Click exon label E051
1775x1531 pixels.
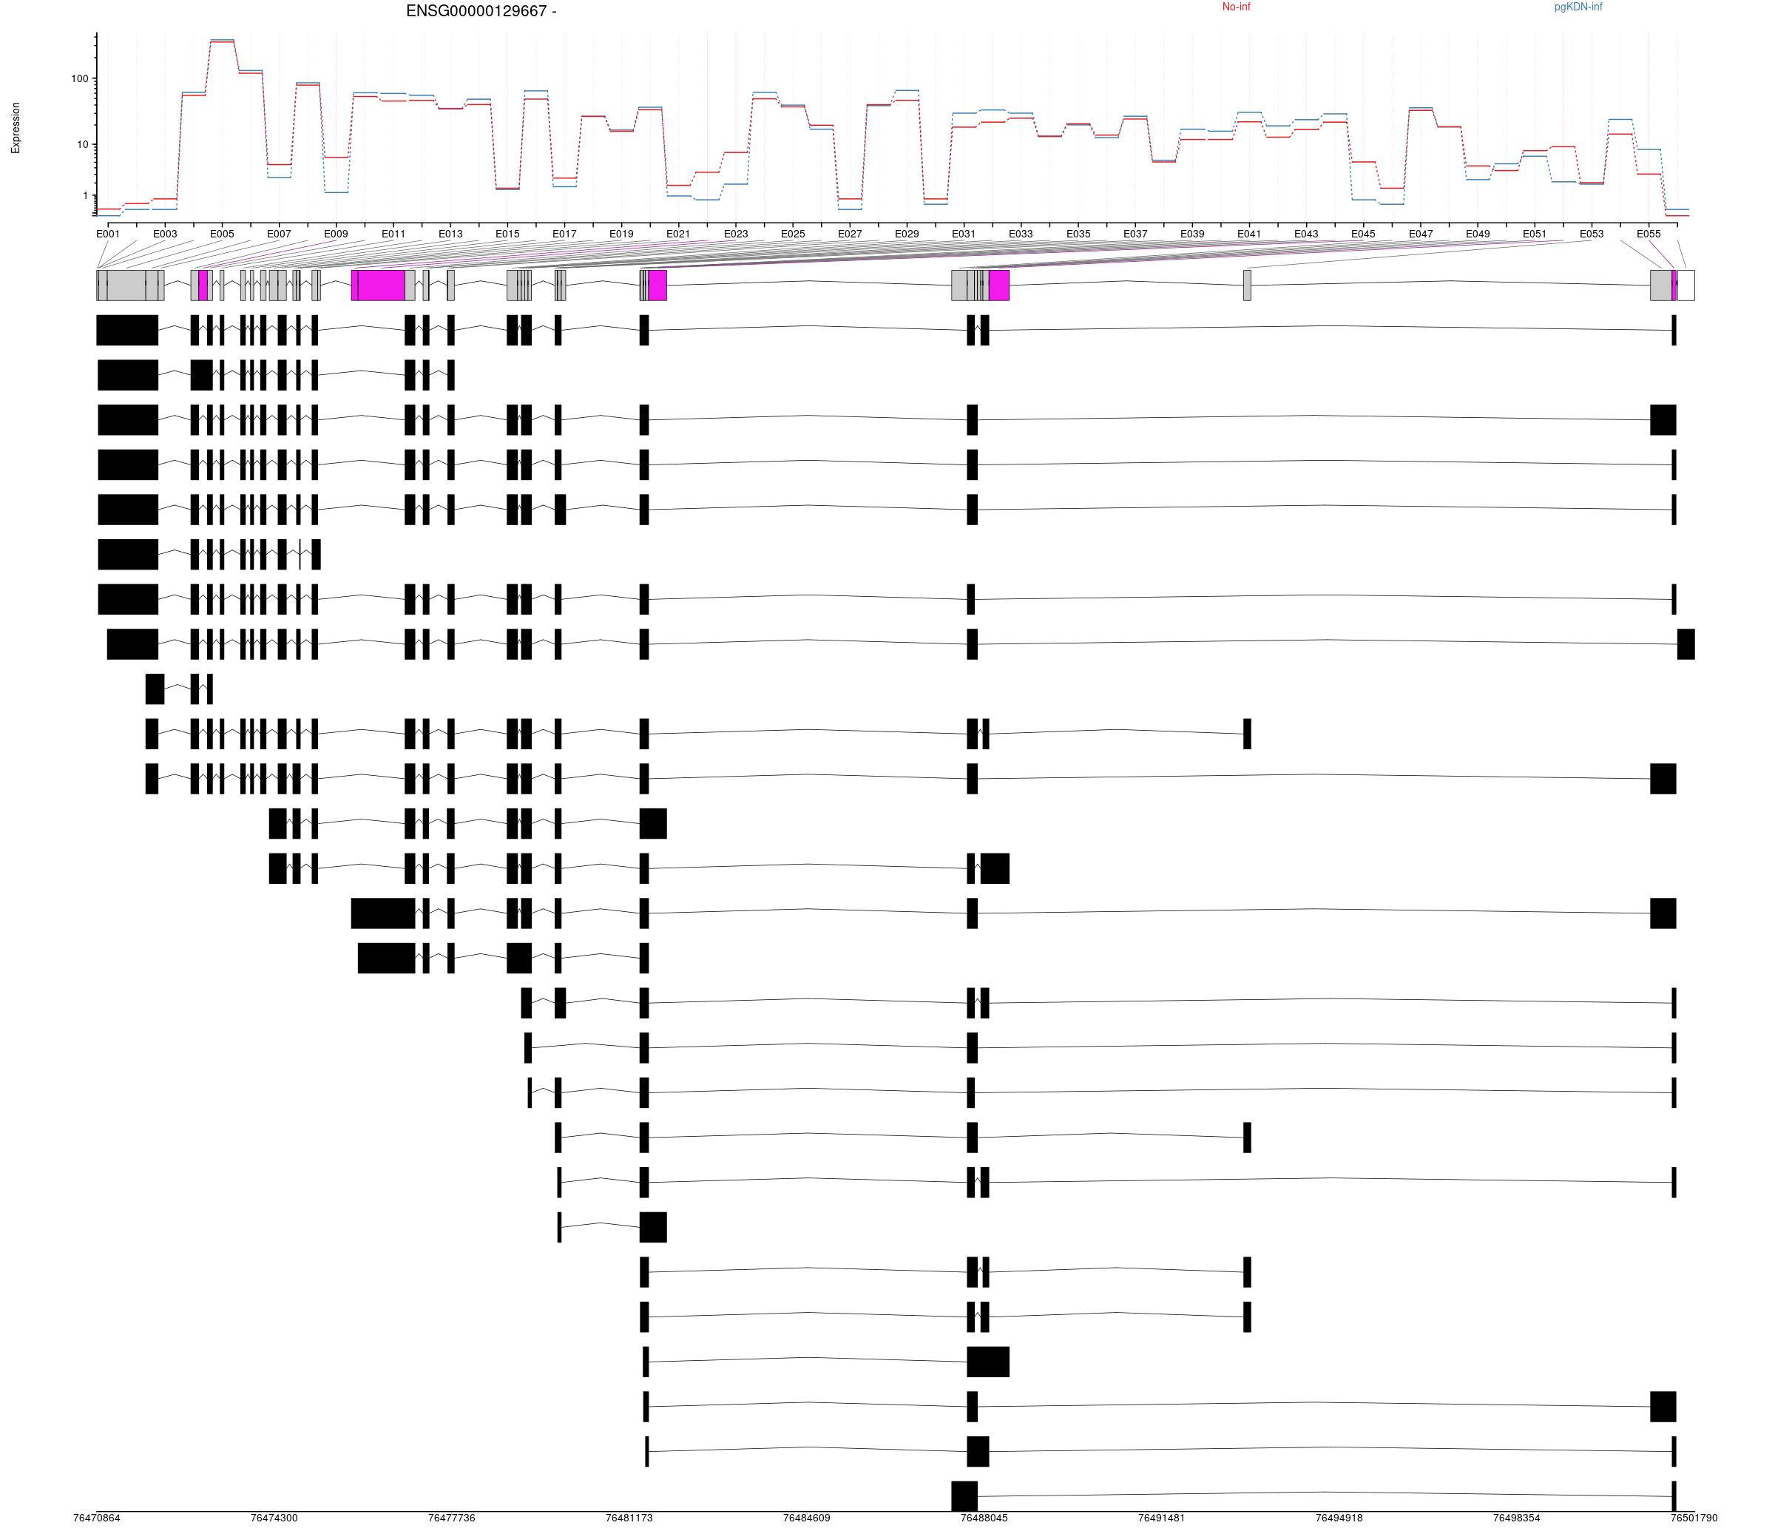point(1535,234)
